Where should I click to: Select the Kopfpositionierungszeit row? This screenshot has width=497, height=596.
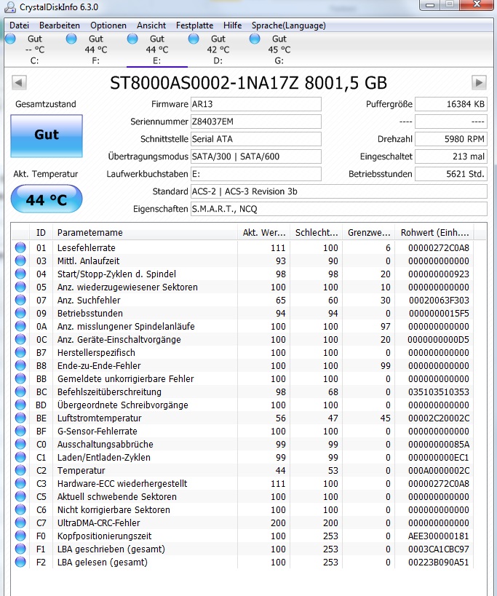pos(243,536)
